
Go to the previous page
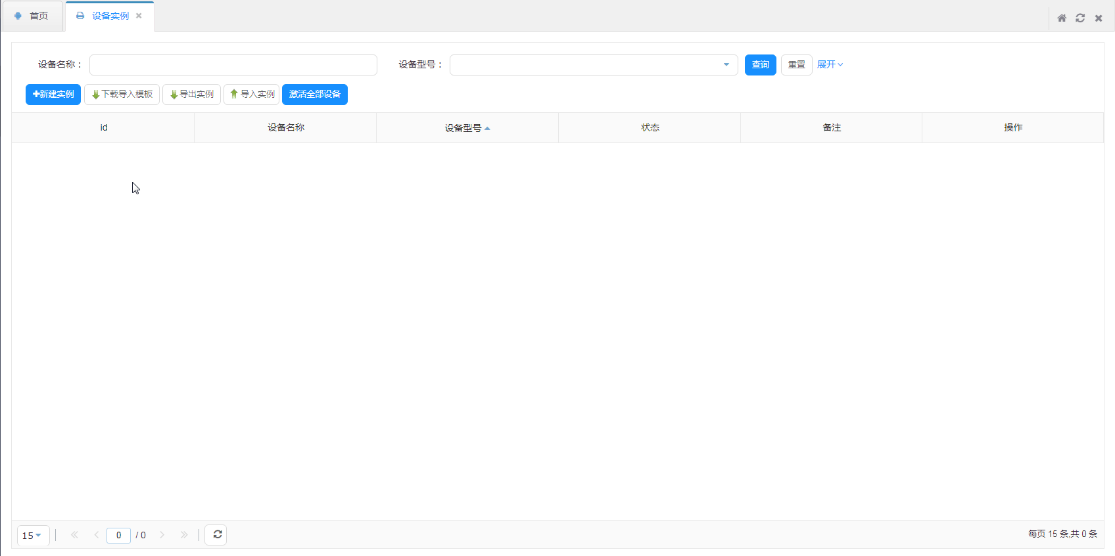point(97,535)
